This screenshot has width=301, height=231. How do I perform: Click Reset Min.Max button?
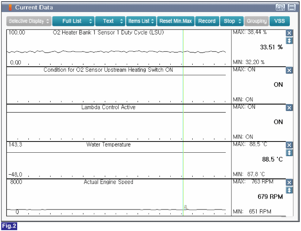click(x=175, y=21)
